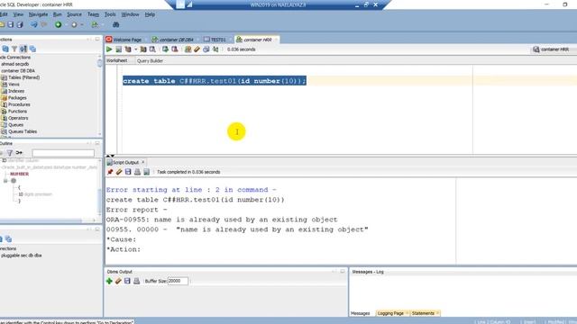The image size is (577, 324).
Task: Click the SQL Tuning Advisor icon
Action: click(152, 49)
